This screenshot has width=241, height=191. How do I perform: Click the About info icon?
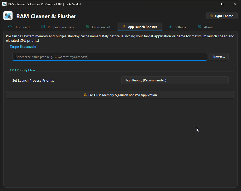199,27
